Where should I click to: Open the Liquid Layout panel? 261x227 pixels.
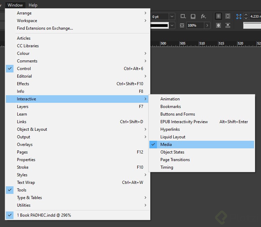202,137
